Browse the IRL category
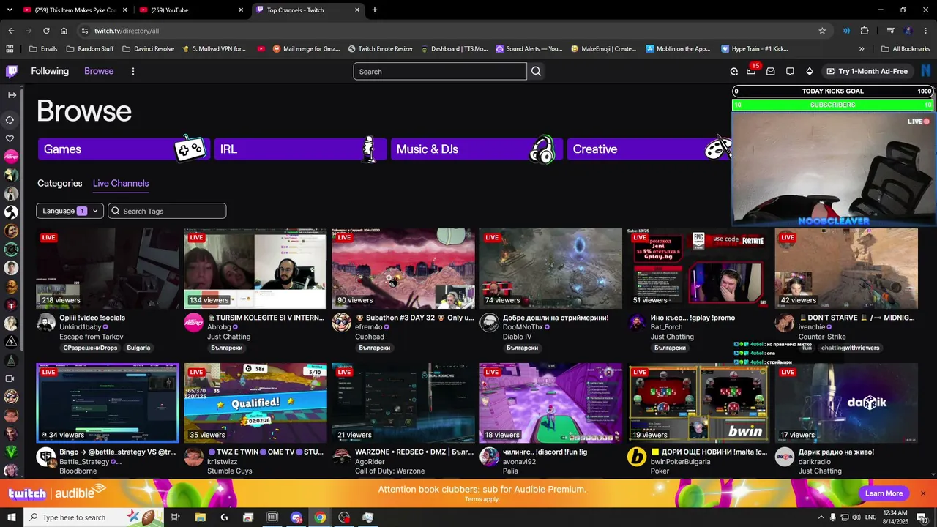The height and width of the screenshot is (527, 937). [x=300, y=149]
